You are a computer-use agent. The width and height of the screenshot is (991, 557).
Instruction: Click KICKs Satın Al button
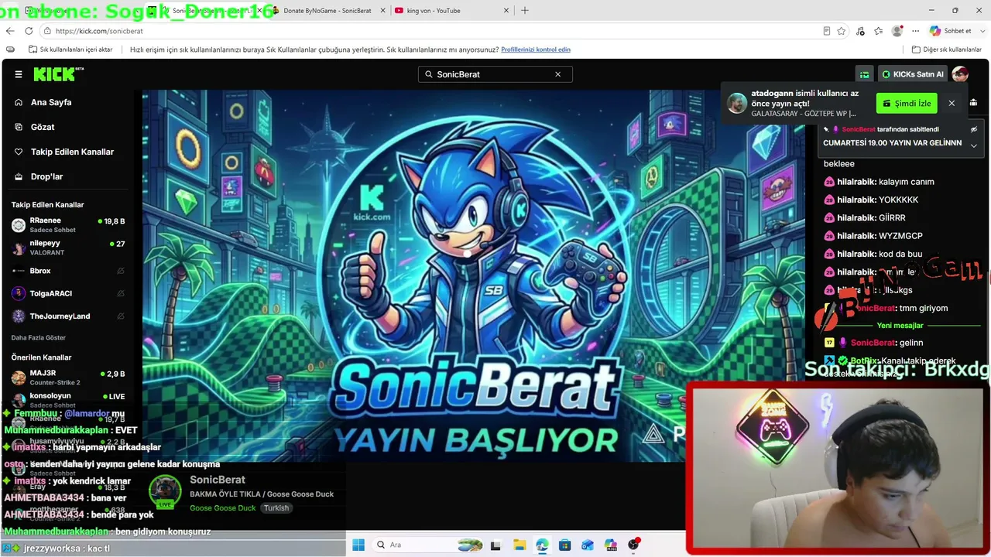tap(912, 74)
